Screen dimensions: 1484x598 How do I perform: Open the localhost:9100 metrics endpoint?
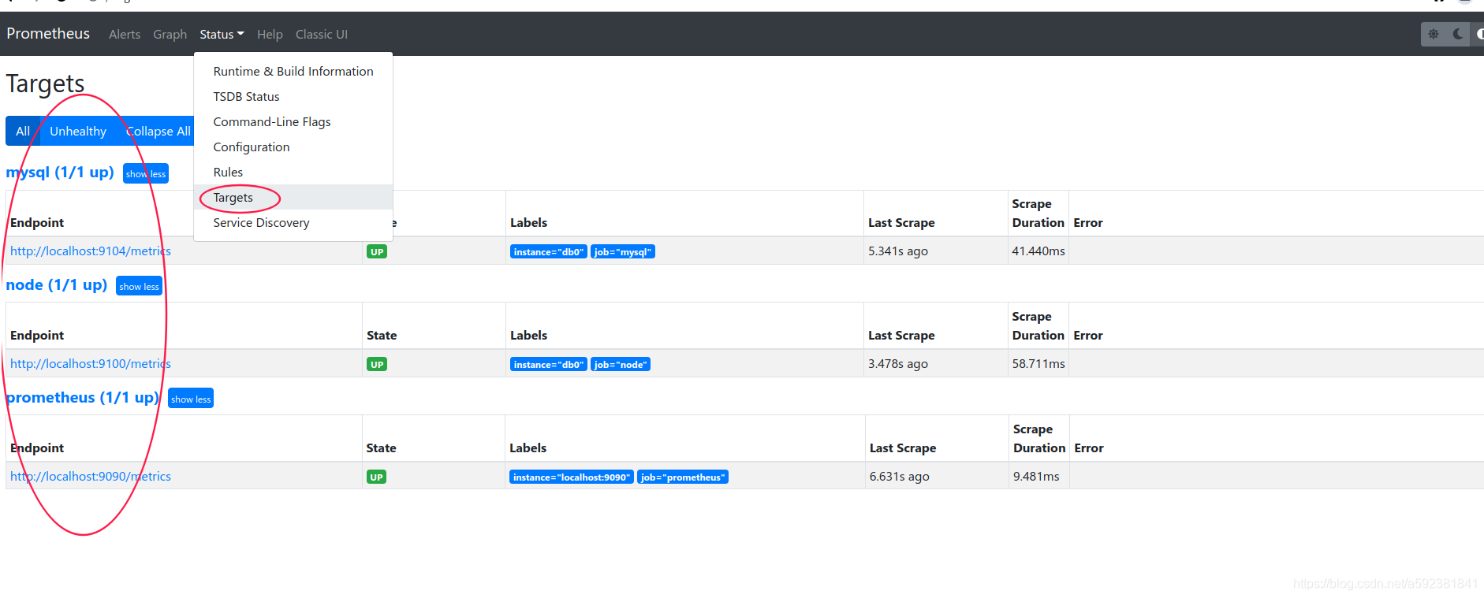[91, 363]
